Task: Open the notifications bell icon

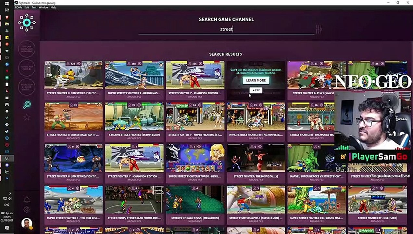Action: (27, 200)
